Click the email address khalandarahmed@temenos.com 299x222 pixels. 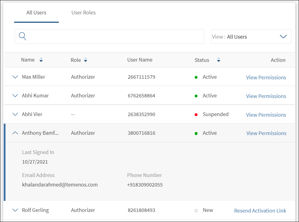tap(60, 185)
